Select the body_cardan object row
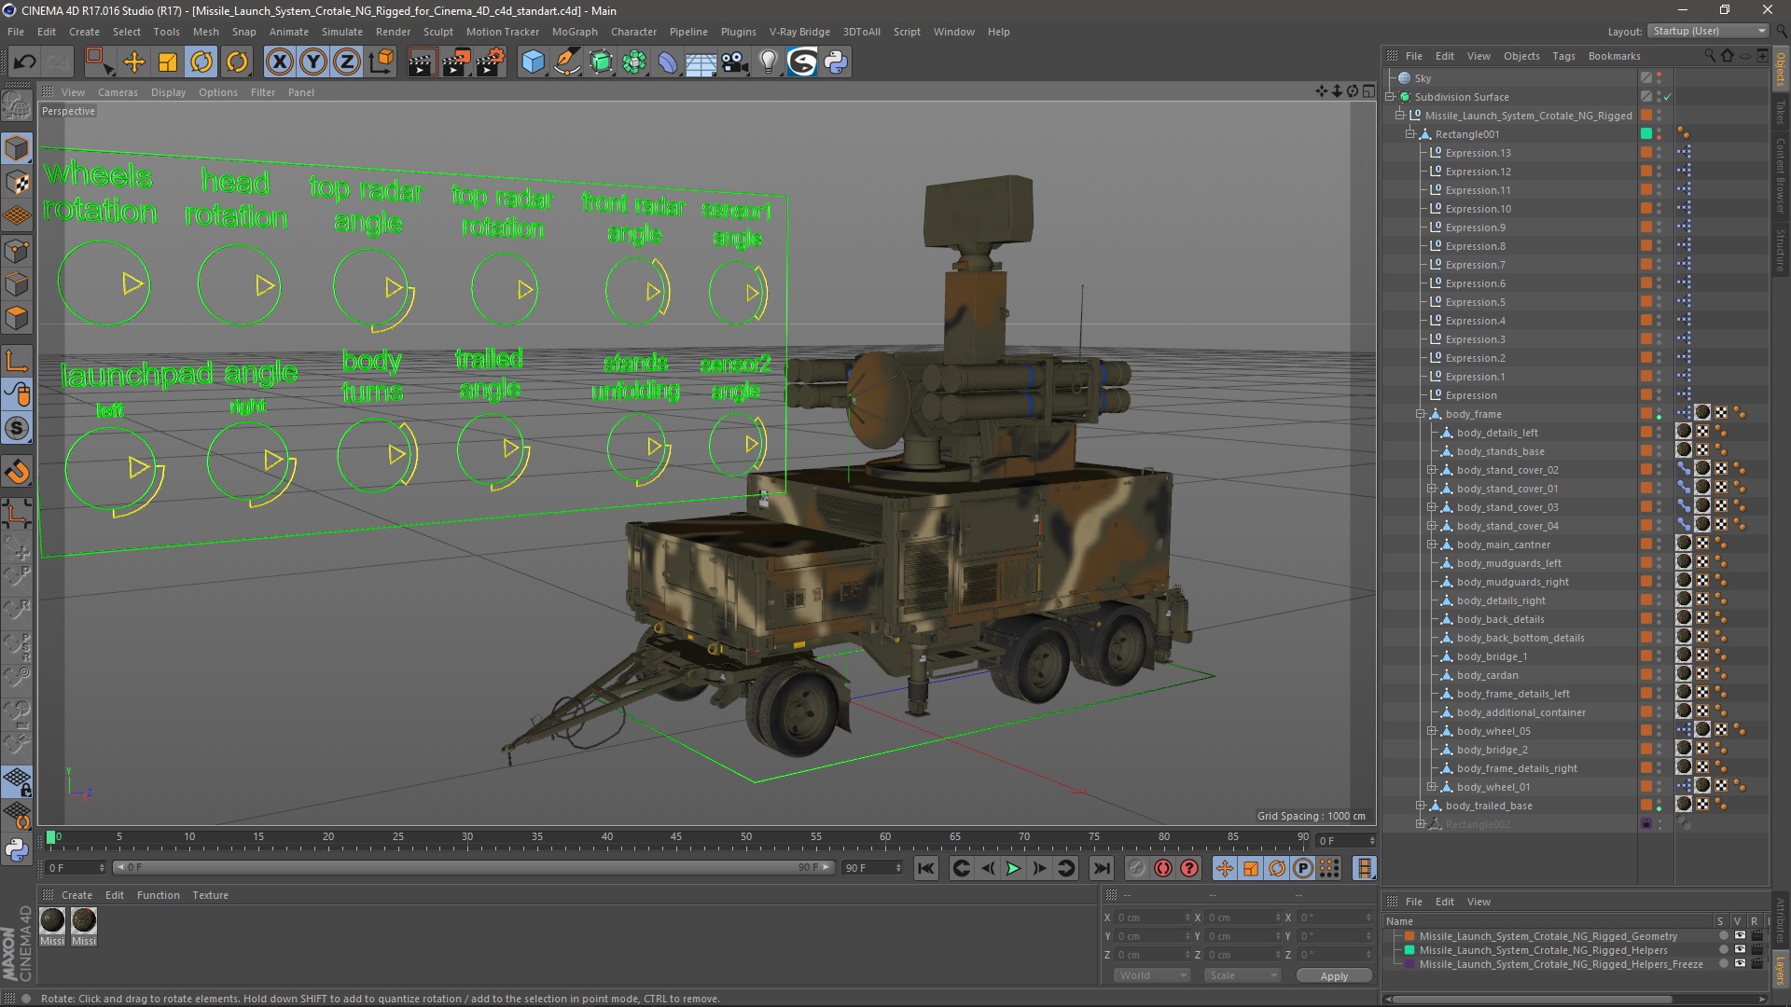This screenshot has width=1791, height=1007. [1487, 675]
